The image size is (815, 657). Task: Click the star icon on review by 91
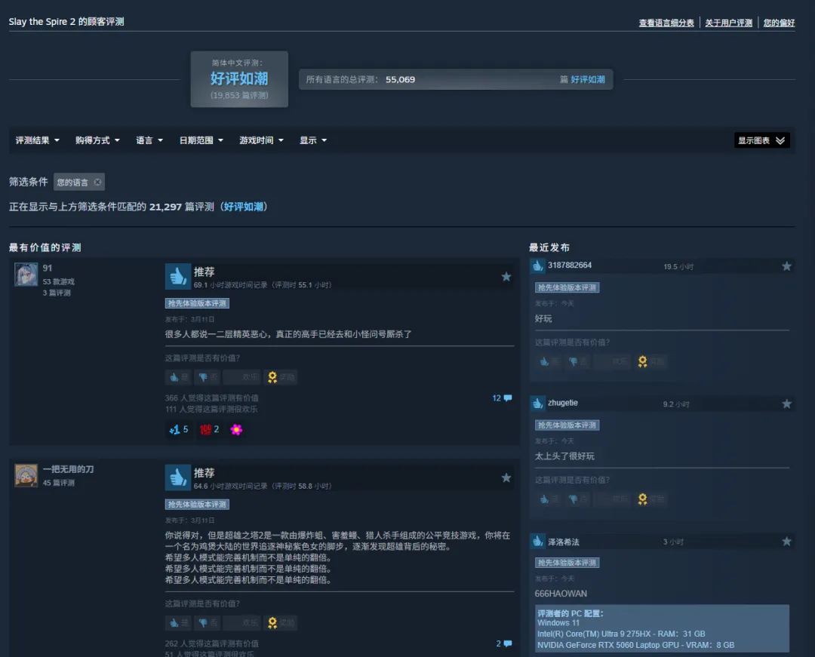[x=506, y=277]
